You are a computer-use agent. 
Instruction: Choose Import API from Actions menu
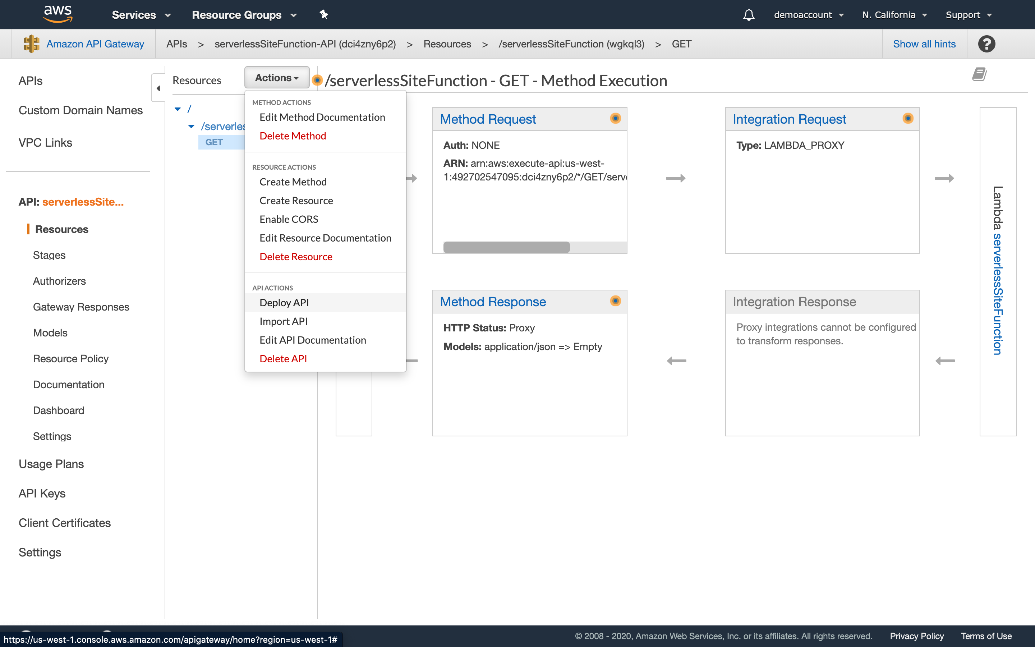click(x=283, y=321)
